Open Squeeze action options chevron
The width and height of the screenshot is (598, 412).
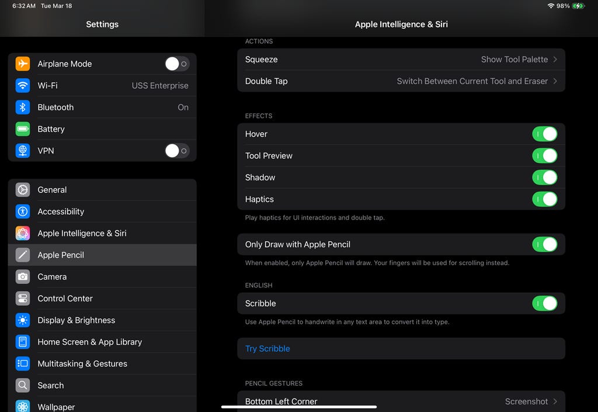click(555, 60)
